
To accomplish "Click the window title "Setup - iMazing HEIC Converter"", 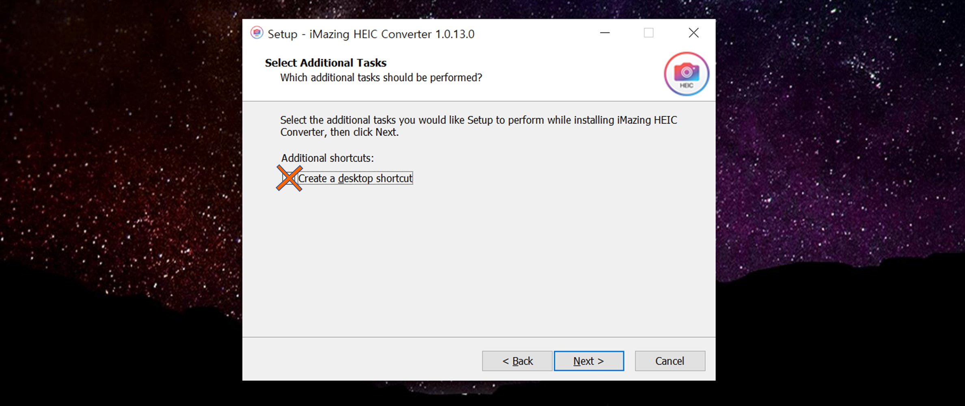I will pyautogui.click(x=371, y=34).
